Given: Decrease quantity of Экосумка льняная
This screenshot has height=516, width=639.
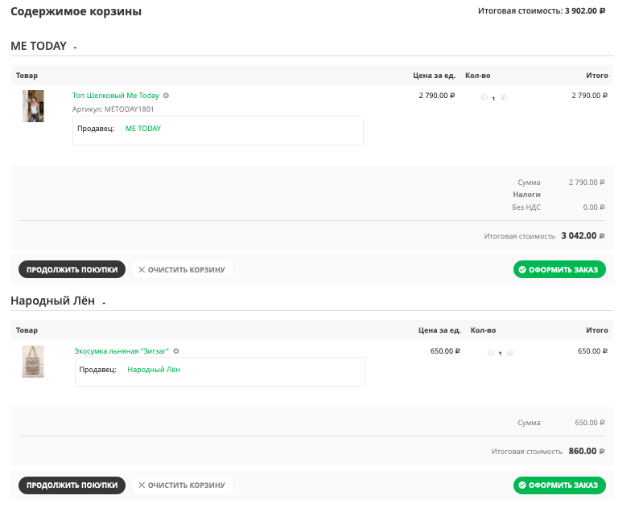Looking at the screenshot, I should pyautogui.click(x=491, y=353).
